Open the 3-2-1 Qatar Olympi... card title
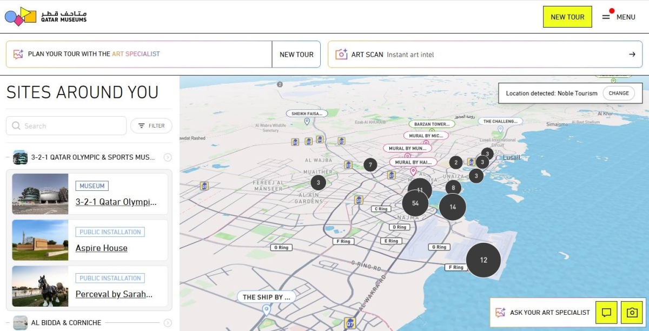 116,202
